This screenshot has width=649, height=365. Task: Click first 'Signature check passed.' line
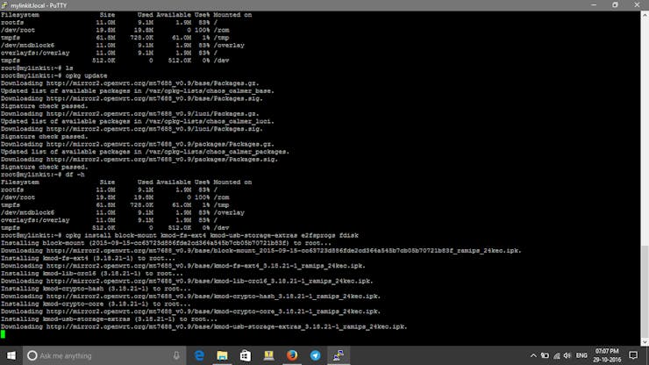point(44,106)
